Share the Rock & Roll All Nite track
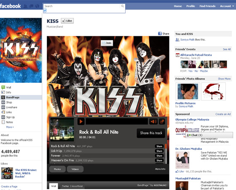 (159, 146)
